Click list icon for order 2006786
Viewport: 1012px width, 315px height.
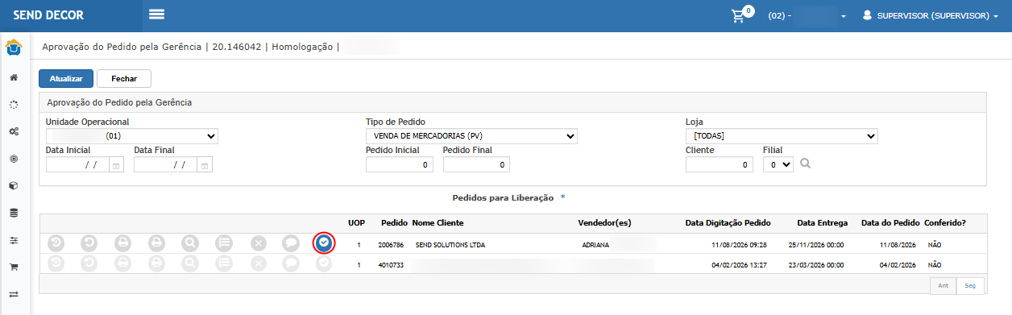pyautogui.click(x=223, y=242)
